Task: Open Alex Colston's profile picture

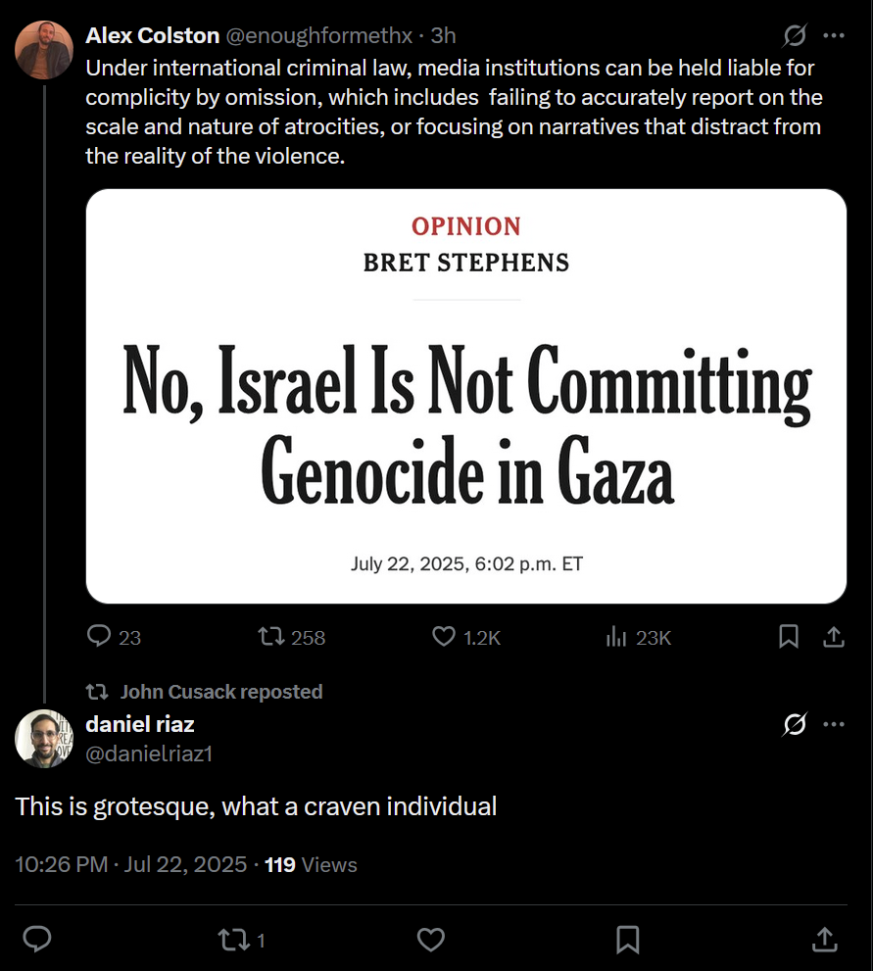Action: 44,50
